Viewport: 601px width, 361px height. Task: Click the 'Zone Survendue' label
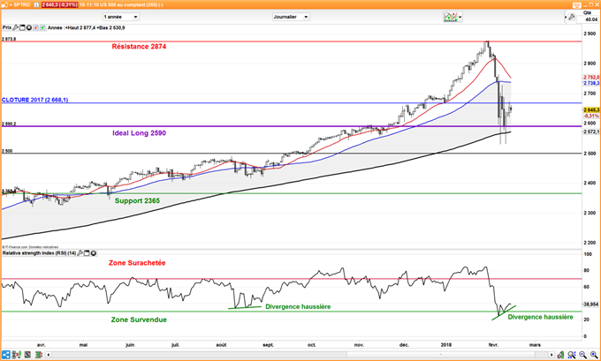[139, 320]
